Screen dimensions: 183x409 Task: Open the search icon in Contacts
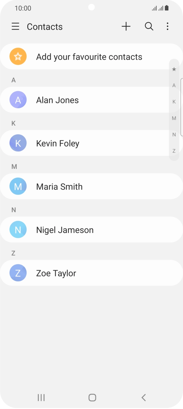pos(149,27)
